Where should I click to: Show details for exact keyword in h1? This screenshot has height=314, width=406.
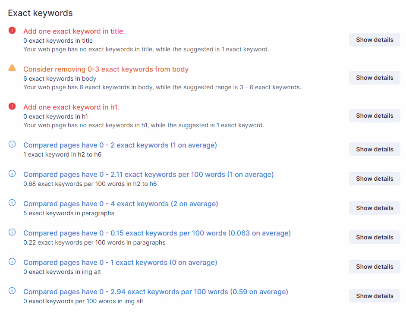(375, 116)
